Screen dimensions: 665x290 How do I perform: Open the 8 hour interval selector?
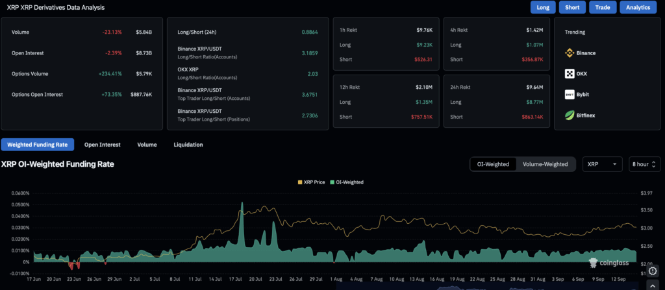coord(644,164)
